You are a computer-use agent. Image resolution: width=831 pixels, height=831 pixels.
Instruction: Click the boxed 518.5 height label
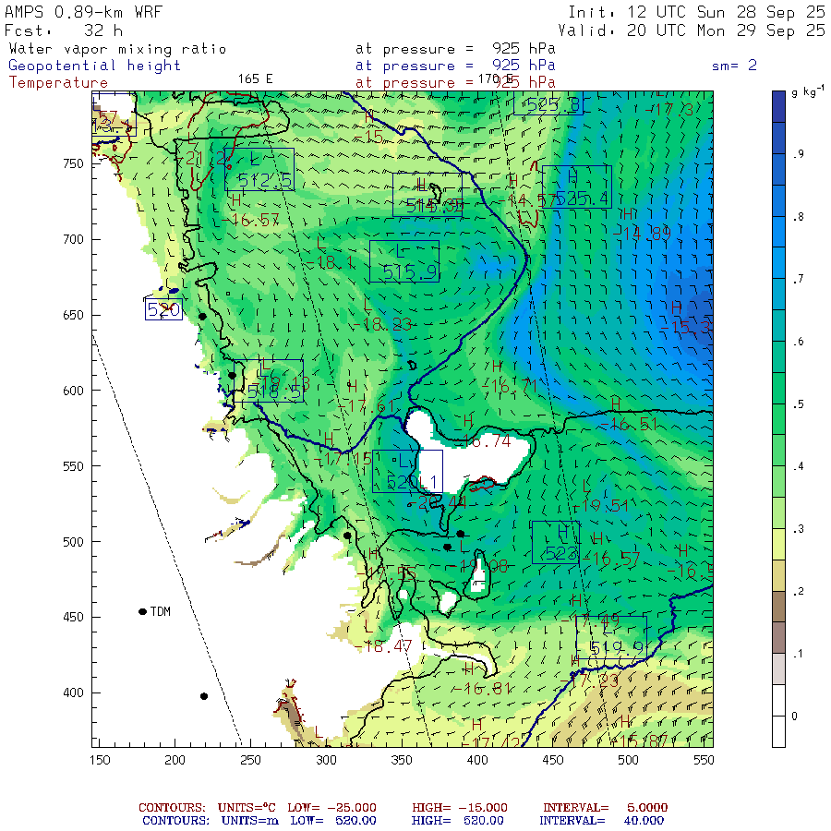tap(269, 380)
